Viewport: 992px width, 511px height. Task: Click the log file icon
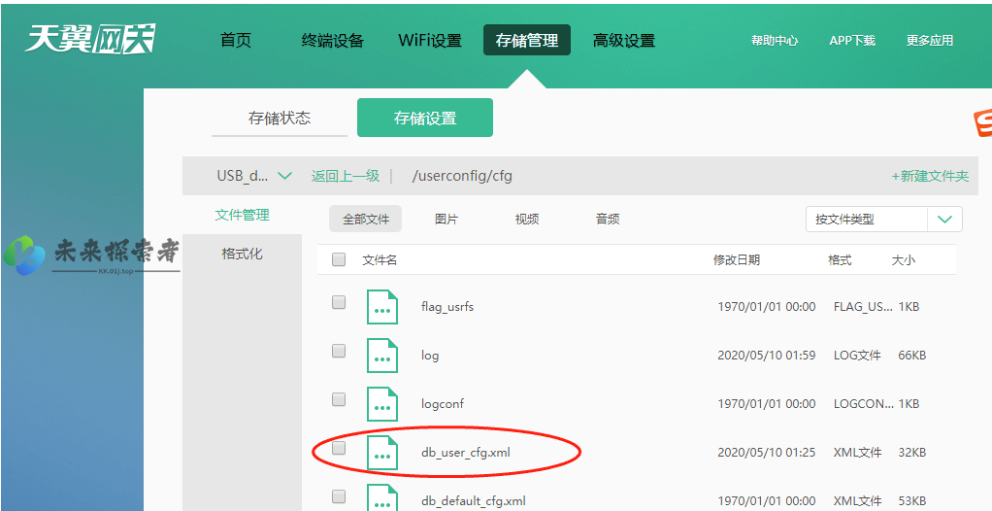tap(382, 356)
